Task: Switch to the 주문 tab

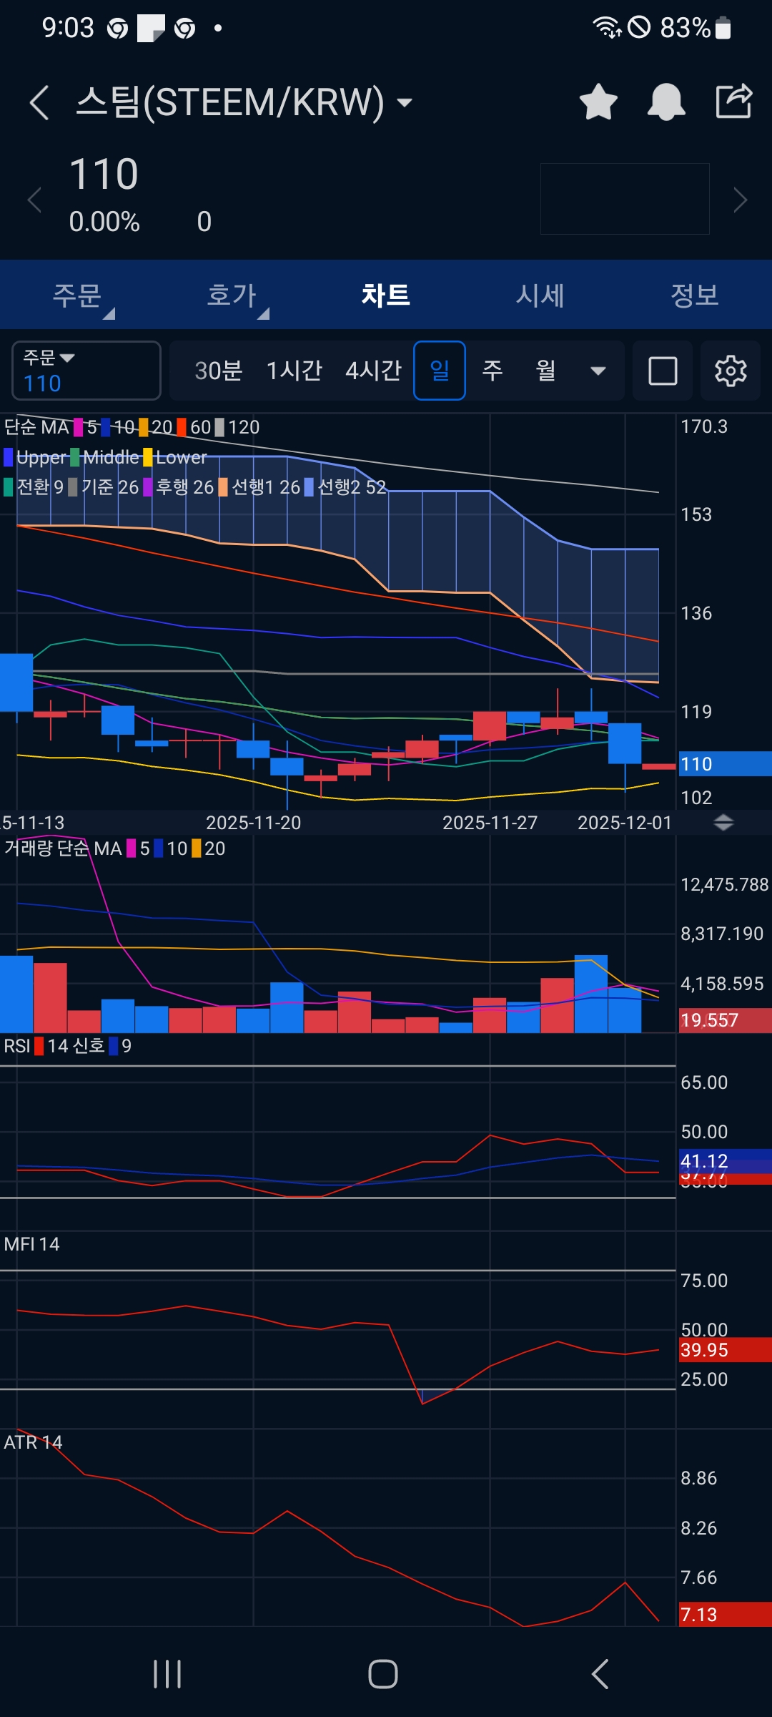Action: (77, 295)
